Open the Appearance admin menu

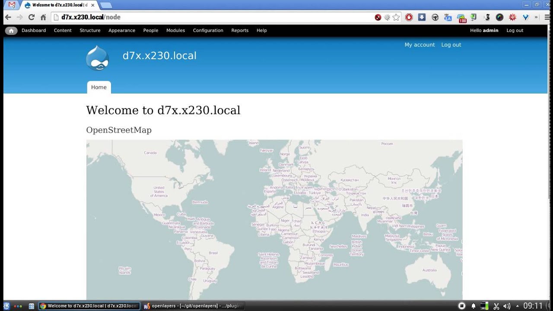point(122,31)
